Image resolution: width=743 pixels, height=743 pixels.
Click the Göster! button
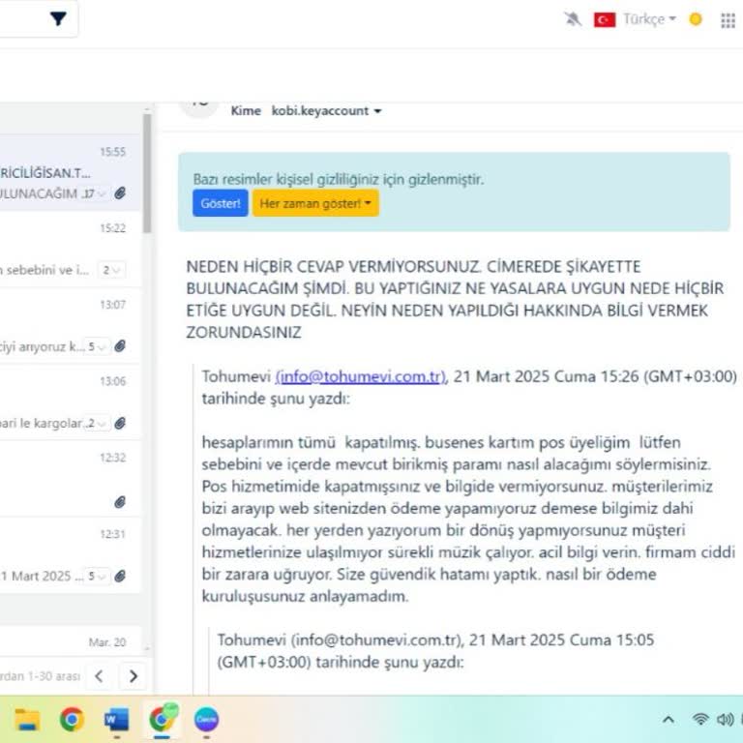221,203
